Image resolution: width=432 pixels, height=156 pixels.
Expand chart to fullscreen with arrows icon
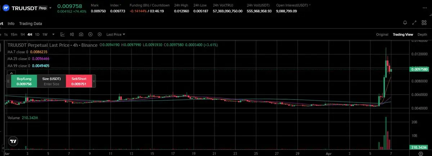(414, 23)
